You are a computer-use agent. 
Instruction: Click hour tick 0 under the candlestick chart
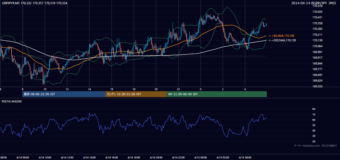pyautogui.click(x=201, y=89)
